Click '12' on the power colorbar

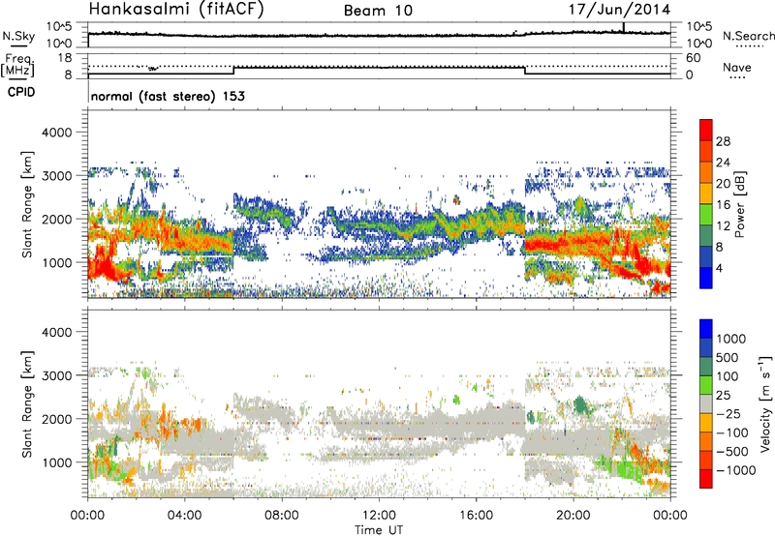pos(723,226)
